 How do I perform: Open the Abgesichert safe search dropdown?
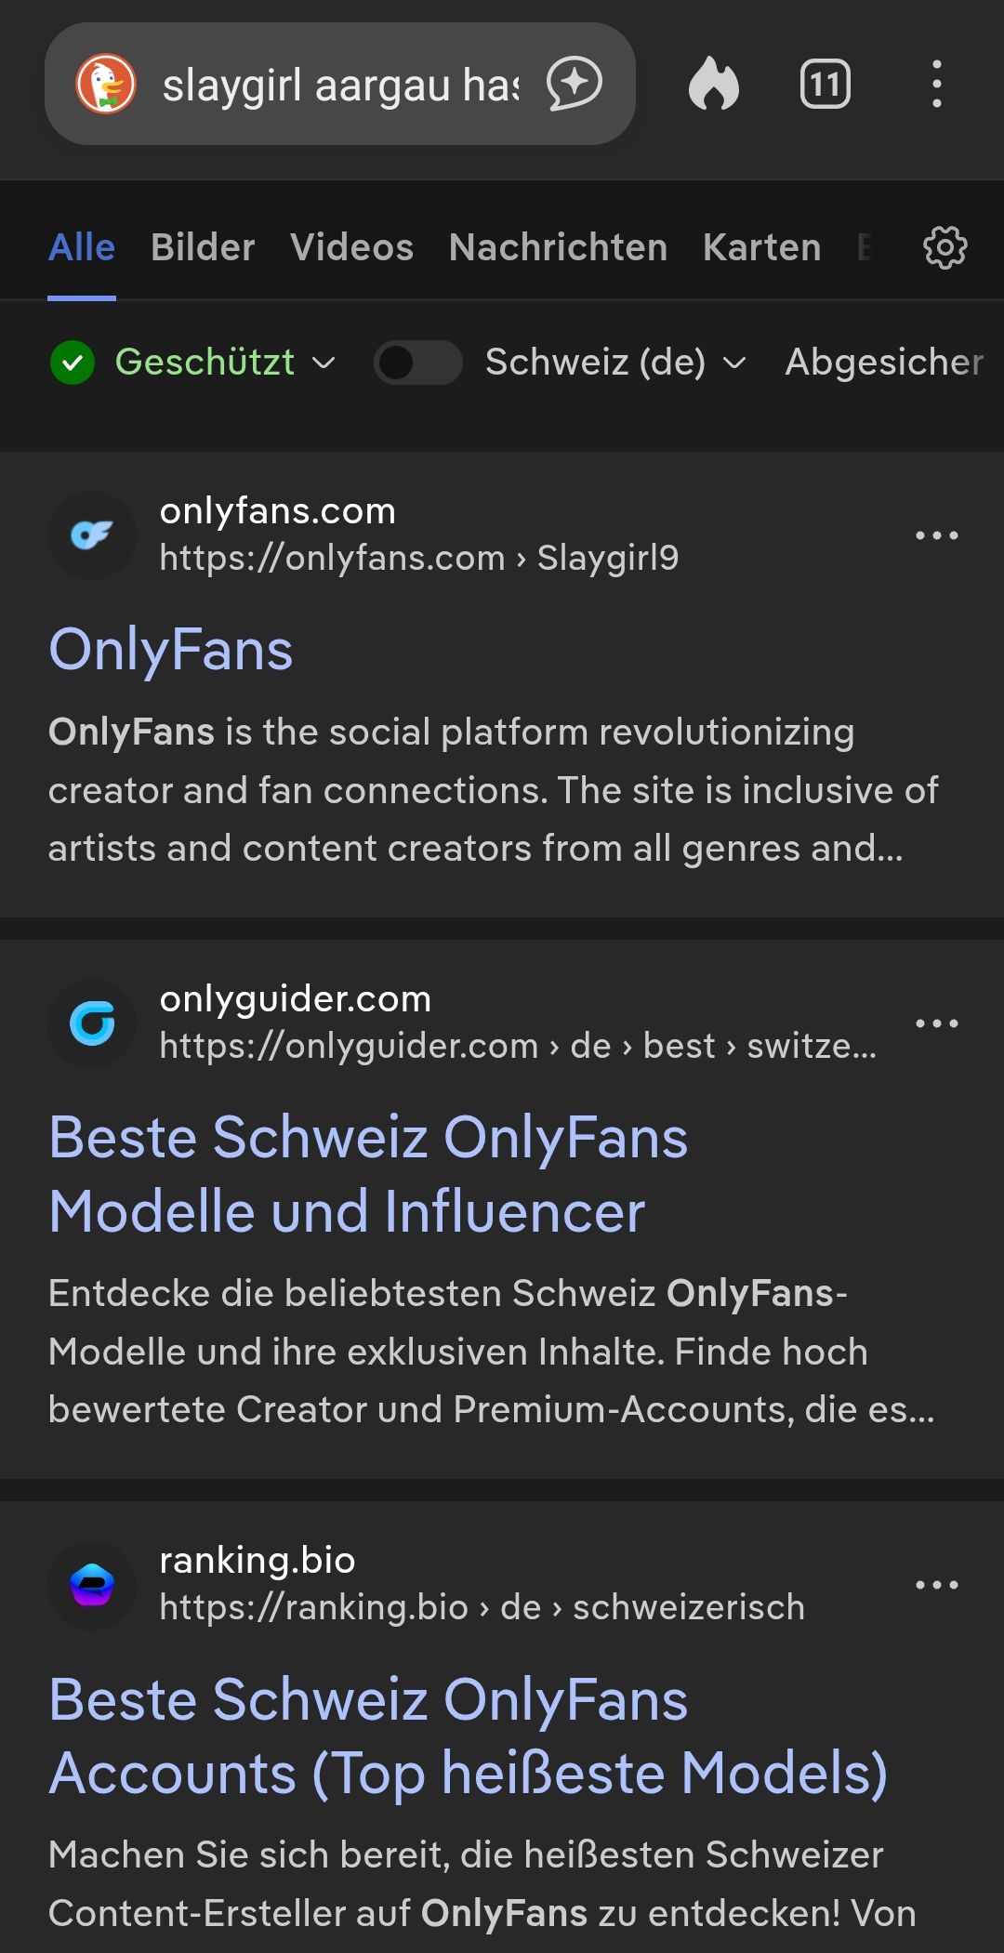(883, 363)
